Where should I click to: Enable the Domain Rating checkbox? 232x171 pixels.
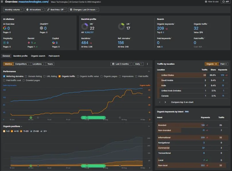(26, 76)
